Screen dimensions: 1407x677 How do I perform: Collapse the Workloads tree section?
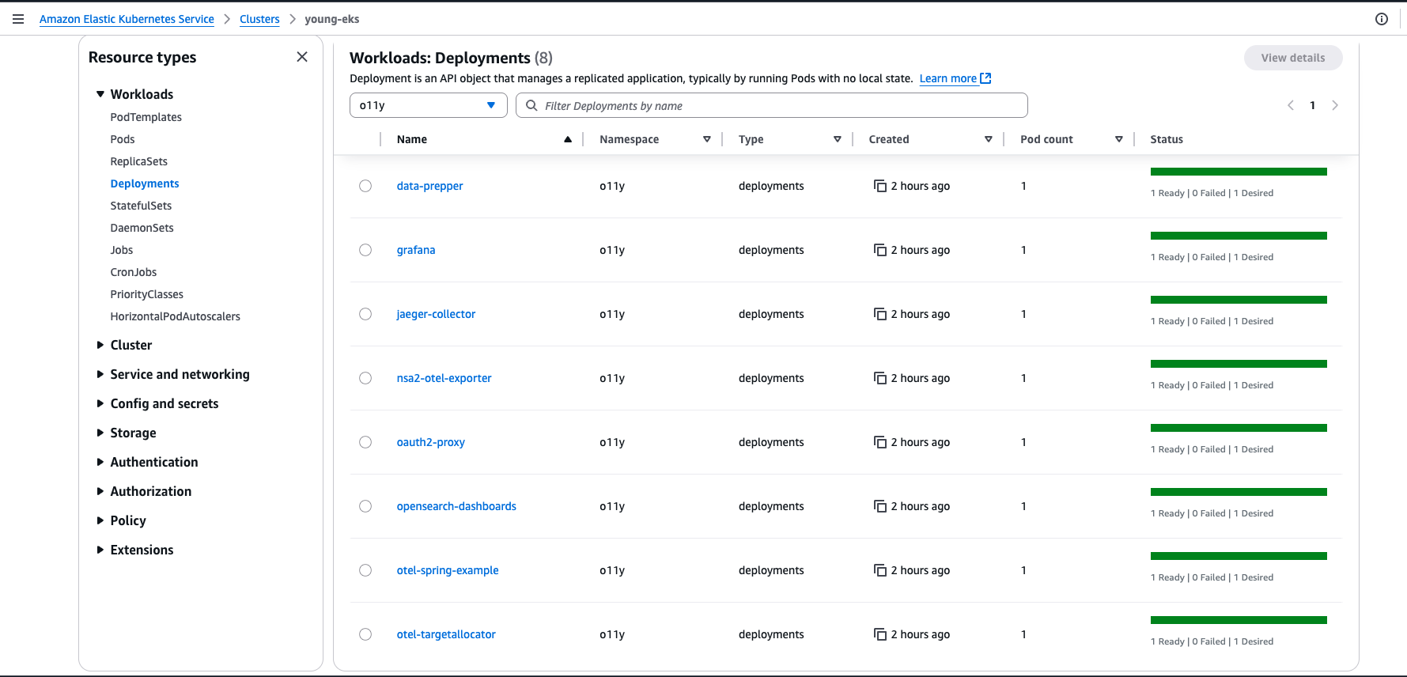(100, 94)
